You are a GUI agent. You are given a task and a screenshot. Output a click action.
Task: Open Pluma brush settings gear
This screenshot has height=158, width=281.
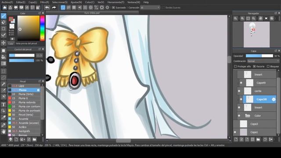38,90
